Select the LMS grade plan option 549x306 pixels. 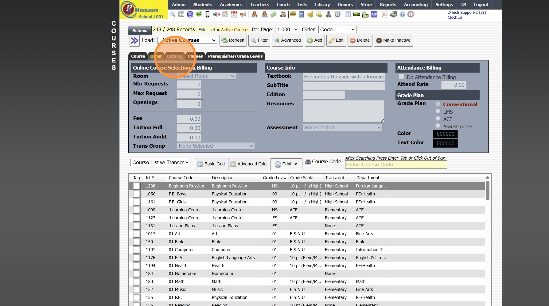pos(438,111)
